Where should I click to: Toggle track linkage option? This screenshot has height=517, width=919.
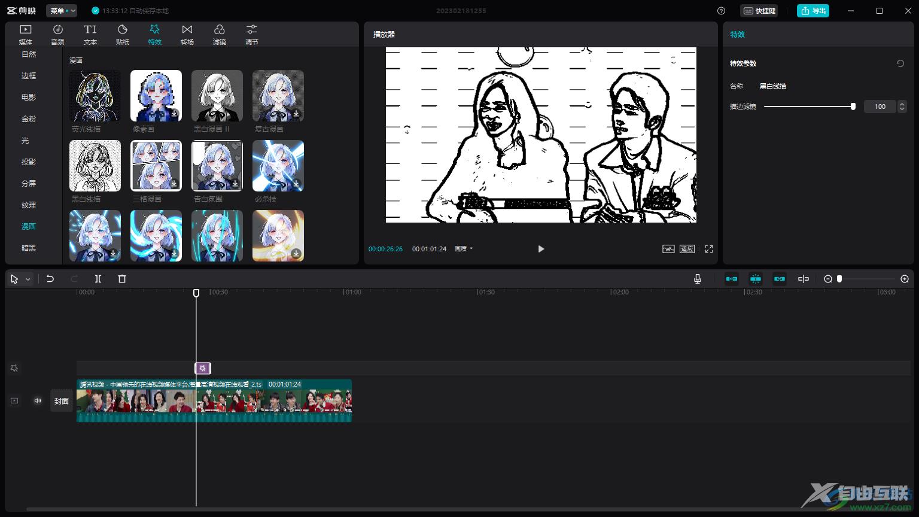pos(780,279)
